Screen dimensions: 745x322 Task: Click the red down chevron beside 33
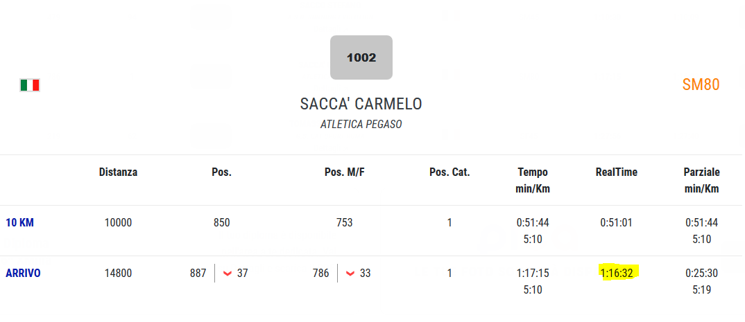350,274
